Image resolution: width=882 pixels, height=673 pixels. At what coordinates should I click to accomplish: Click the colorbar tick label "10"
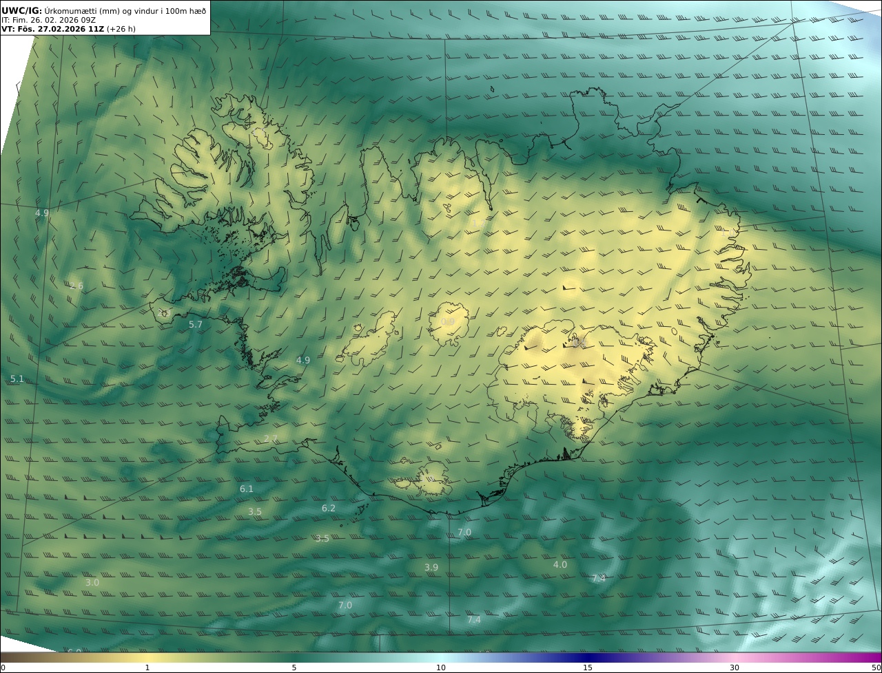[x=441, y=667]
